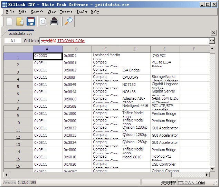Select the CPQB1A9 cell

[136, 78]
